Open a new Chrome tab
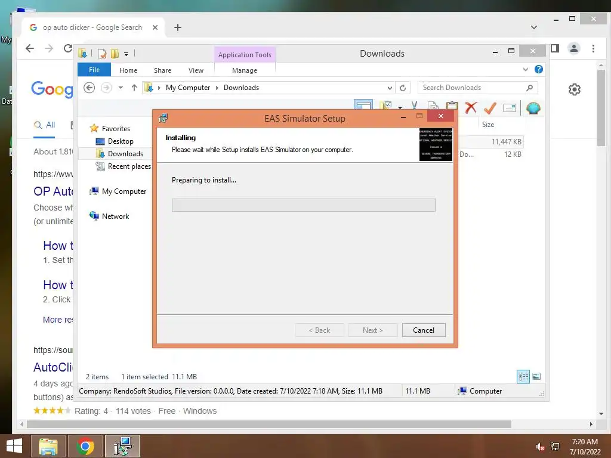 pos(178,27)
